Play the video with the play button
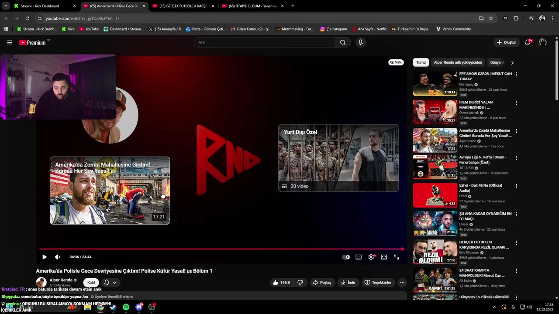The image size is (559, 314). 45,257
